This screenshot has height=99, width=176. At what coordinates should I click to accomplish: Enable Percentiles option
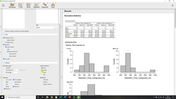(5, 72)
